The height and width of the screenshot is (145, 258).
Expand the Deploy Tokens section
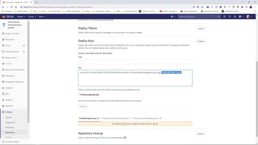[201, 29]
